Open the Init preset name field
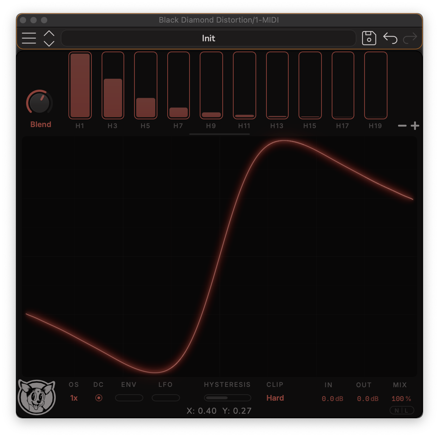Screen dimensions: 439x437 [x=209, y=38]
